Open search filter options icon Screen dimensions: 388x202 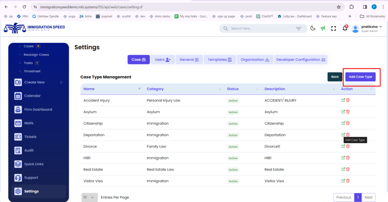pyautogui.click(x=299, y=29)
